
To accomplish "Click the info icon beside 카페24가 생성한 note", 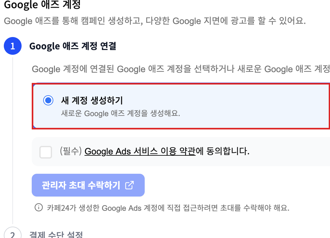I will point(39,207).
